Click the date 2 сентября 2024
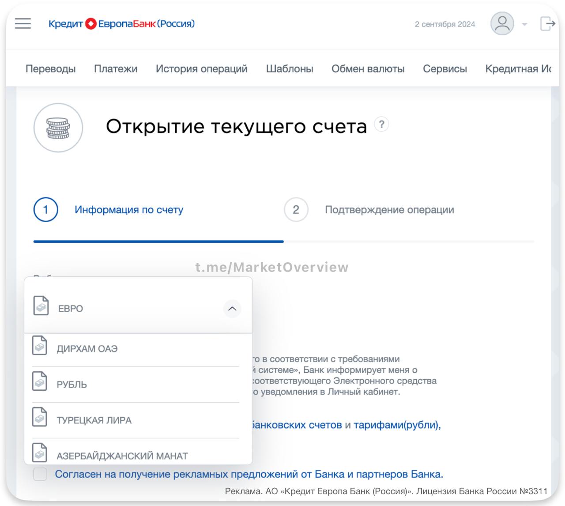This screenshot has width=565, height=506. click(445, 24)
